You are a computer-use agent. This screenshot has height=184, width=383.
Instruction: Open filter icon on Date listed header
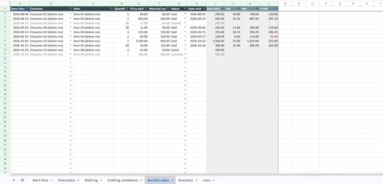tap(27, 8)
